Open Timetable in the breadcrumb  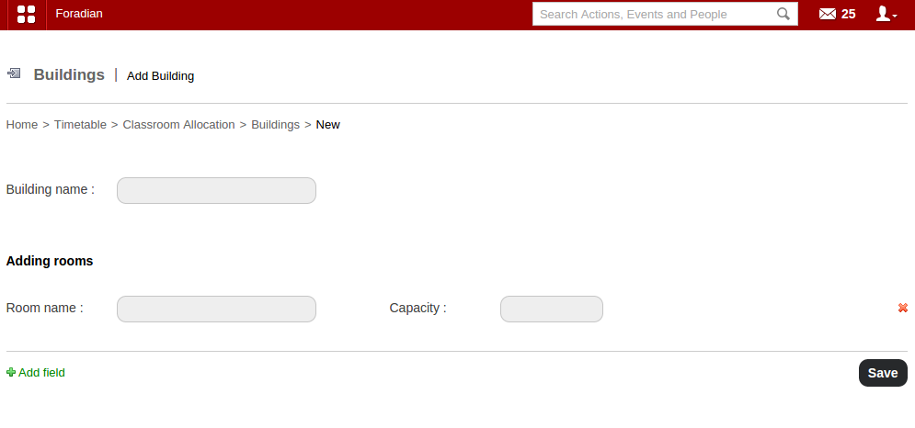80,125
